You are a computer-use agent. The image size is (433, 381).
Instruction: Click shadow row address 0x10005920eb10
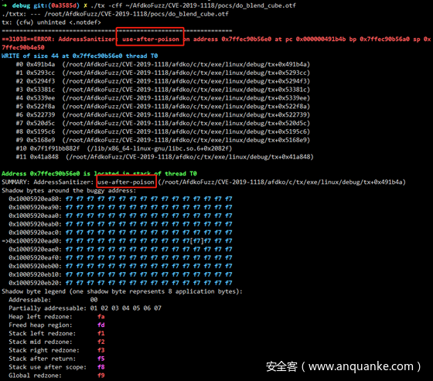tap(35, 274)
